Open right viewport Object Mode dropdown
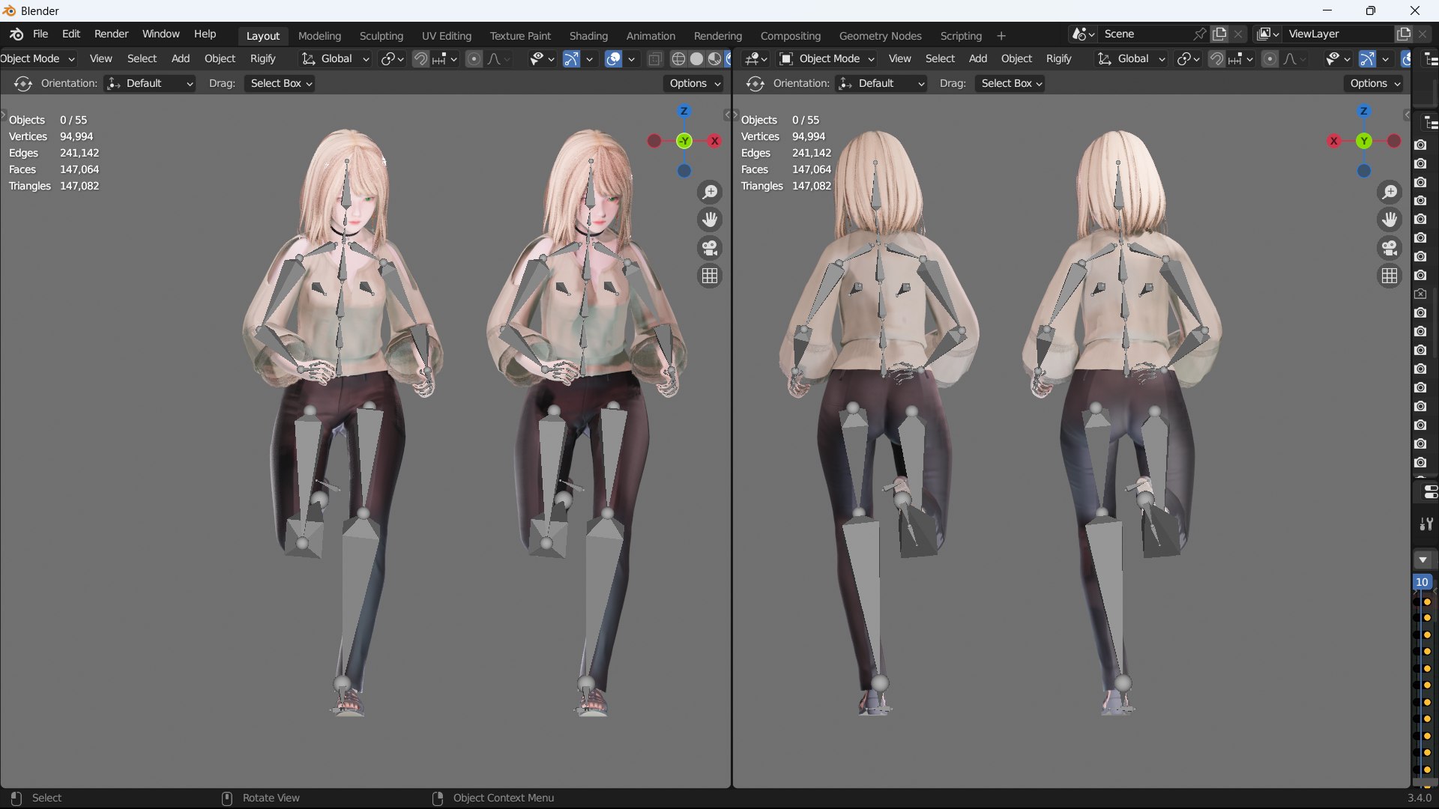 point(827,58)
